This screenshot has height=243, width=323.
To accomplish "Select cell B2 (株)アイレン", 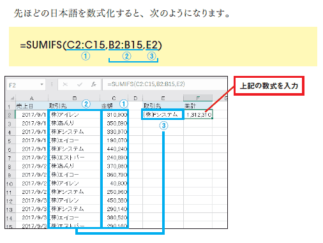I will click(75, 115).
